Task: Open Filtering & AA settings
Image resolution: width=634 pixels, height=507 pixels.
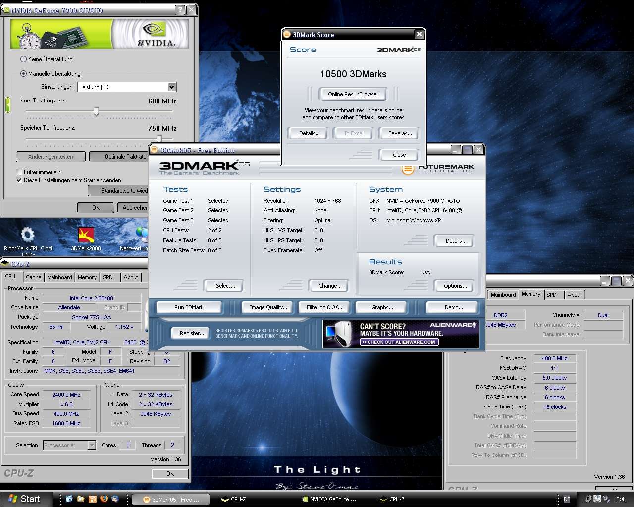Action: [325, 307]
